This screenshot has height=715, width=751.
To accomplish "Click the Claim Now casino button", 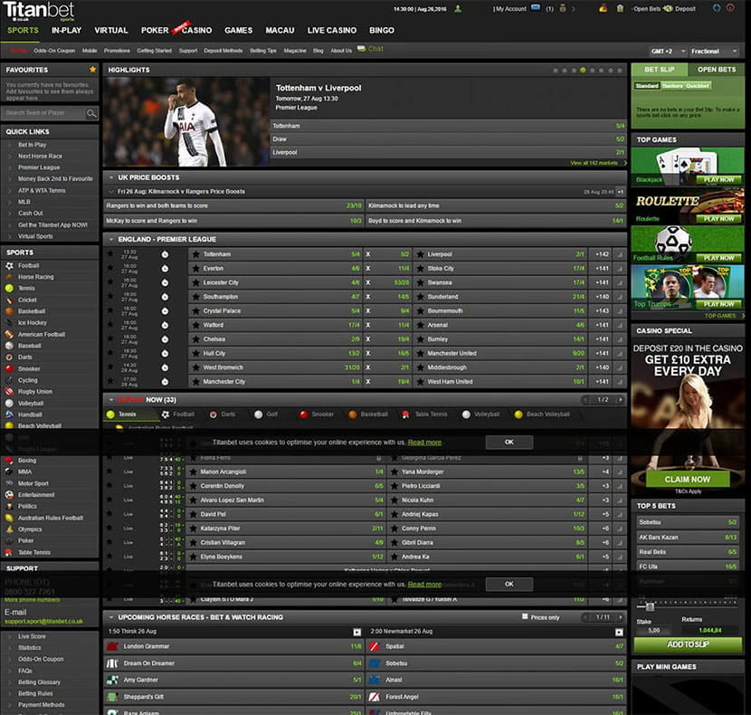I will [688, 479].
